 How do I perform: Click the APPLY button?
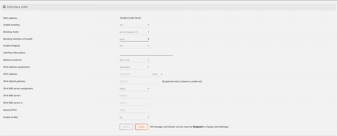pyautogui.click(x=126, y=127)
